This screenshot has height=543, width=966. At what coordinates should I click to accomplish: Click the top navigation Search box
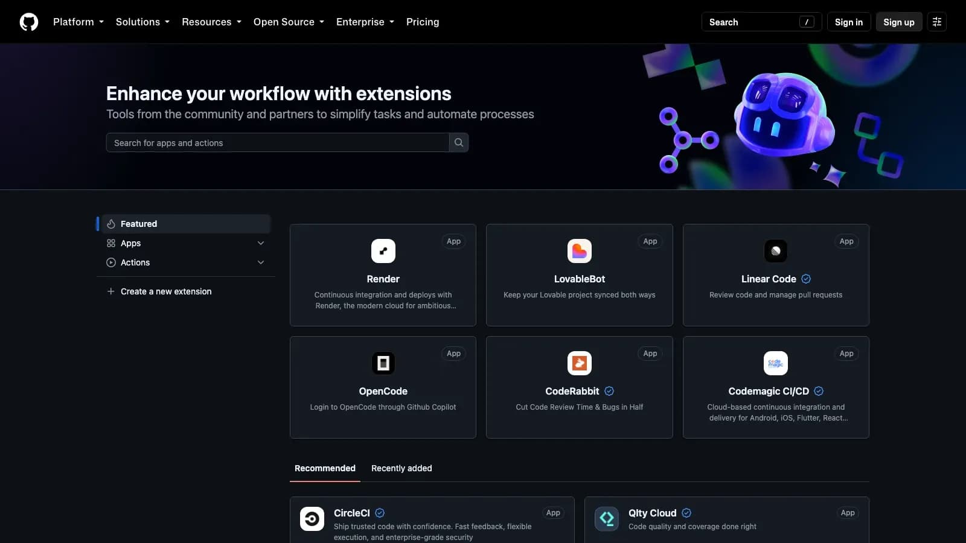[761, 22]
